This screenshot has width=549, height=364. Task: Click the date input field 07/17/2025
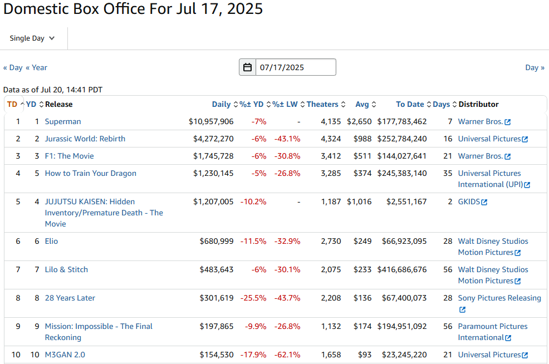click(296, 67)
